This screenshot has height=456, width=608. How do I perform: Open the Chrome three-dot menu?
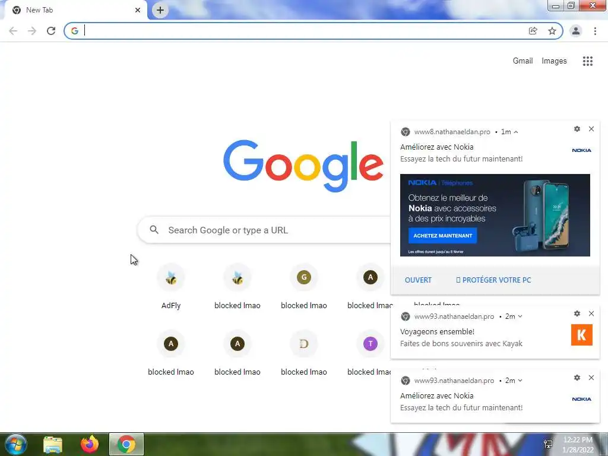[x=595, y=31]
